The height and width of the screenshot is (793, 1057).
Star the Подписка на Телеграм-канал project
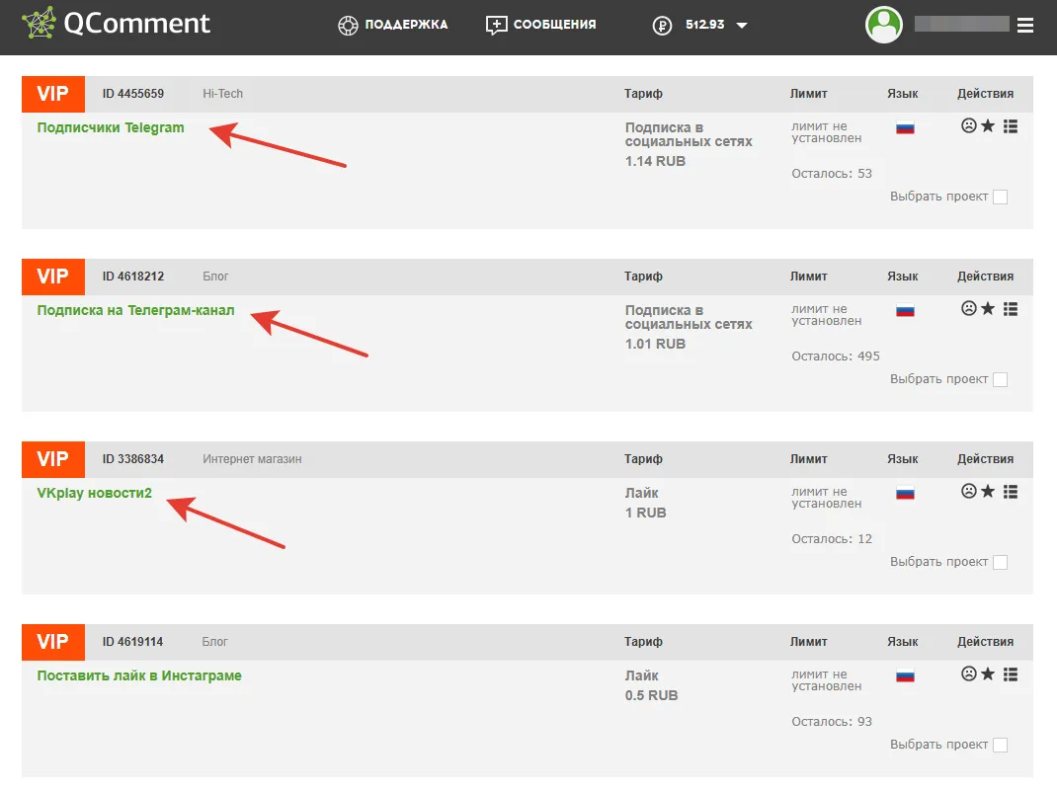[x=988, y=308]
